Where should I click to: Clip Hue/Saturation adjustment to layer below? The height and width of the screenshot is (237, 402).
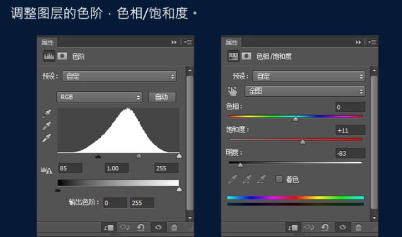tap(293, 228)
